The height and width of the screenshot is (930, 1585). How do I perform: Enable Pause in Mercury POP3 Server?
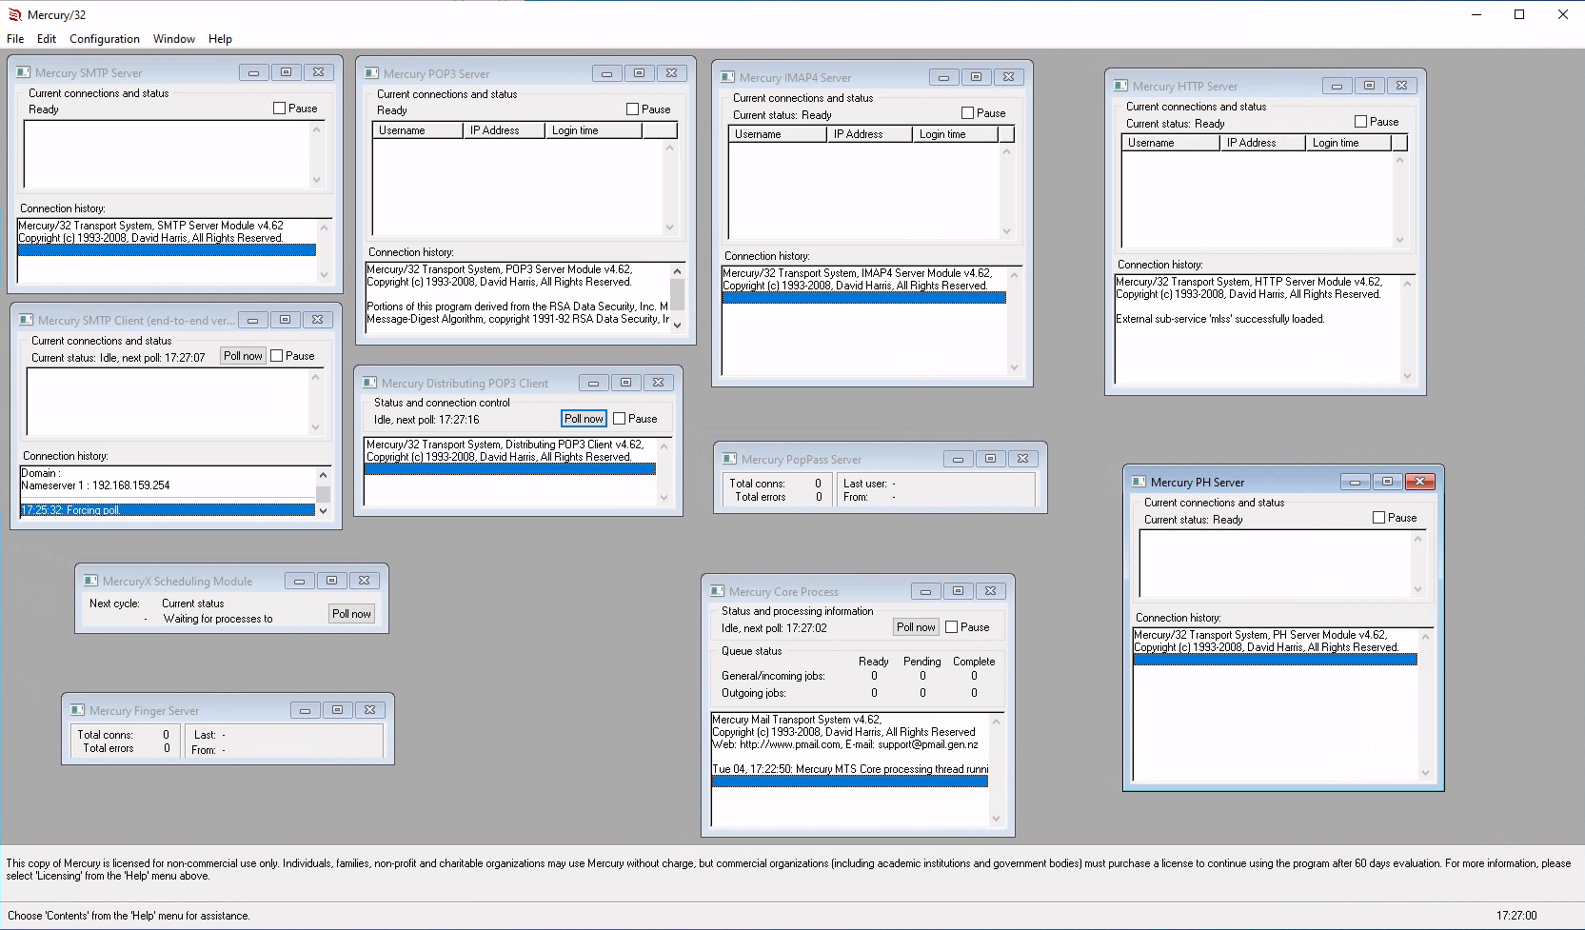pos(632,109)
